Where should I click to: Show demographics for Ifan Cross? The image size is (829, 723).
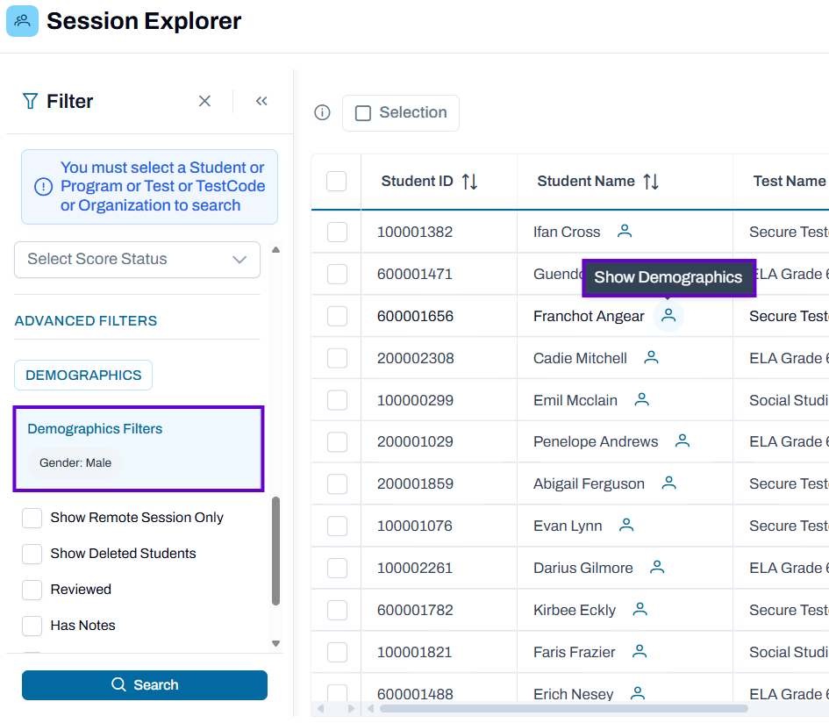pos(625,231)
